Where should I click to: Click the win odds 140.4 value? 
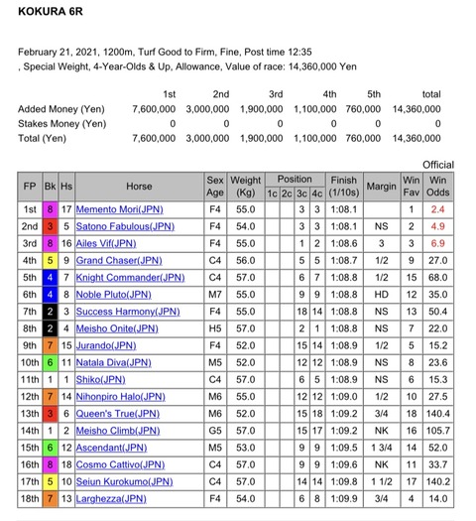(x=438, y=414)
